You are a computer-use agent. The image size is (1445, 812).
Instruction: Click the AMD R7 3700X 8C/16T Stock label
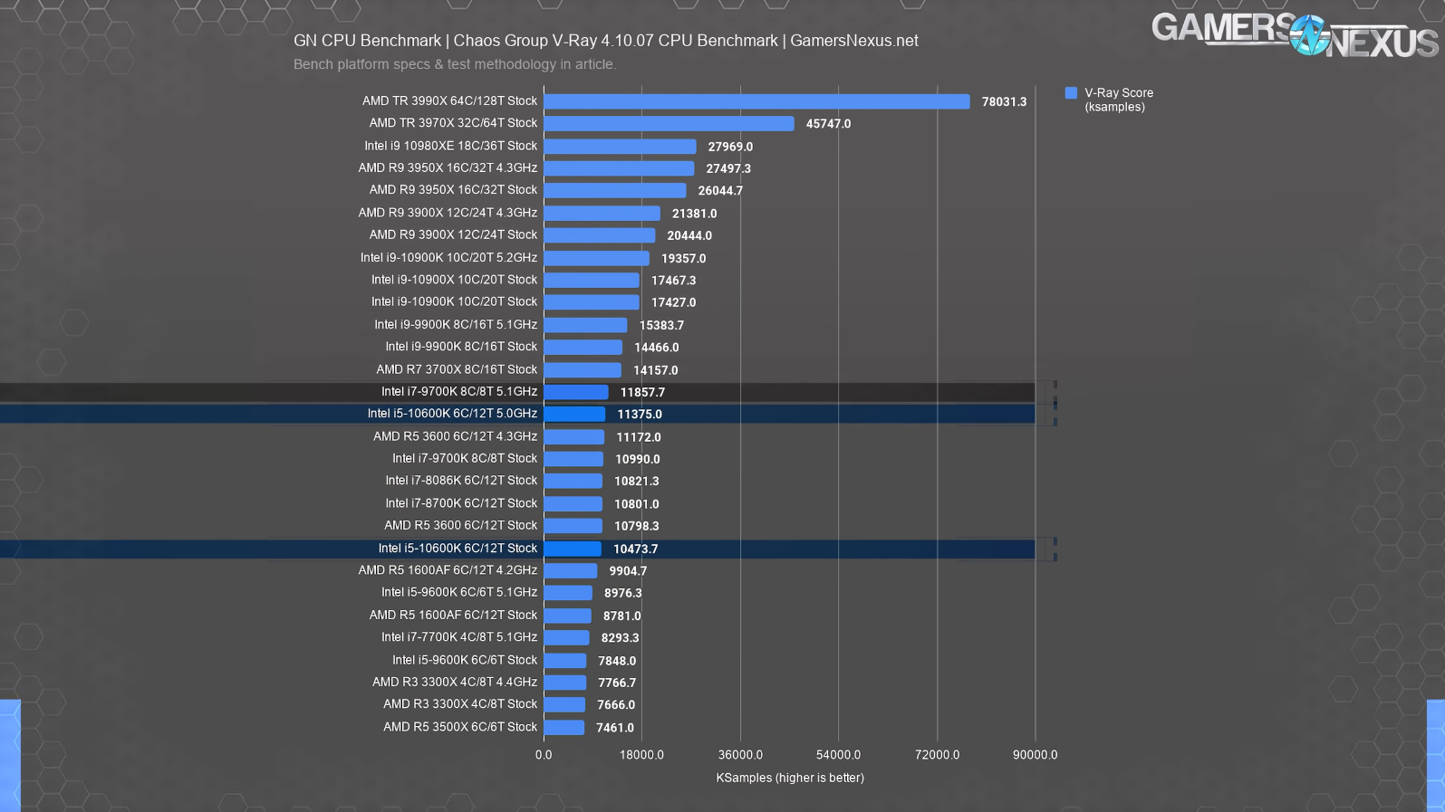tap(457, 369)
